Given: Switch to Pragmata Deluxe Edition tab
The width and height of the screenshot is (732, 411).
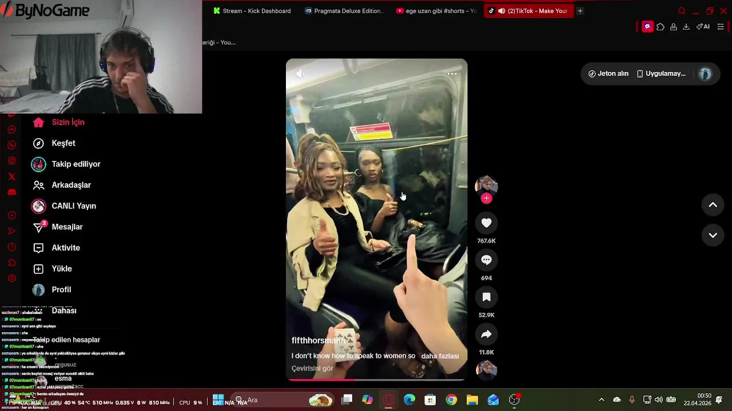Looking at the screenshot, I should point(344,11).
